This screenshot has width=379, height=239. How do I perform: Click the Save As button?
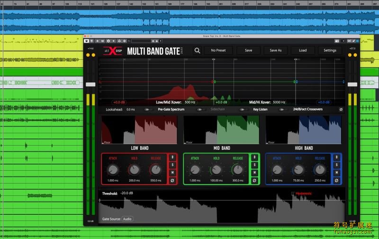pyautogui.click(x=276, y=50)
